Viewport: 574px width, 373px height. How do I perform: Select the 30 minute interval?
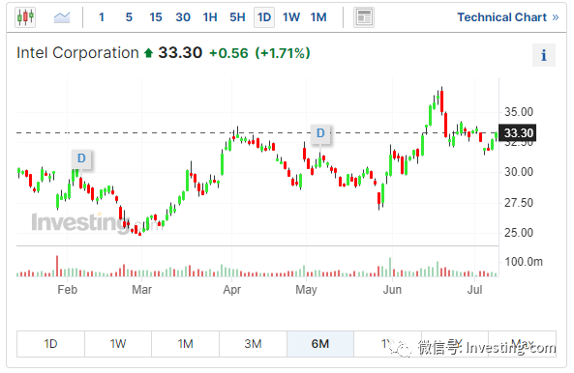click(183, 17)
